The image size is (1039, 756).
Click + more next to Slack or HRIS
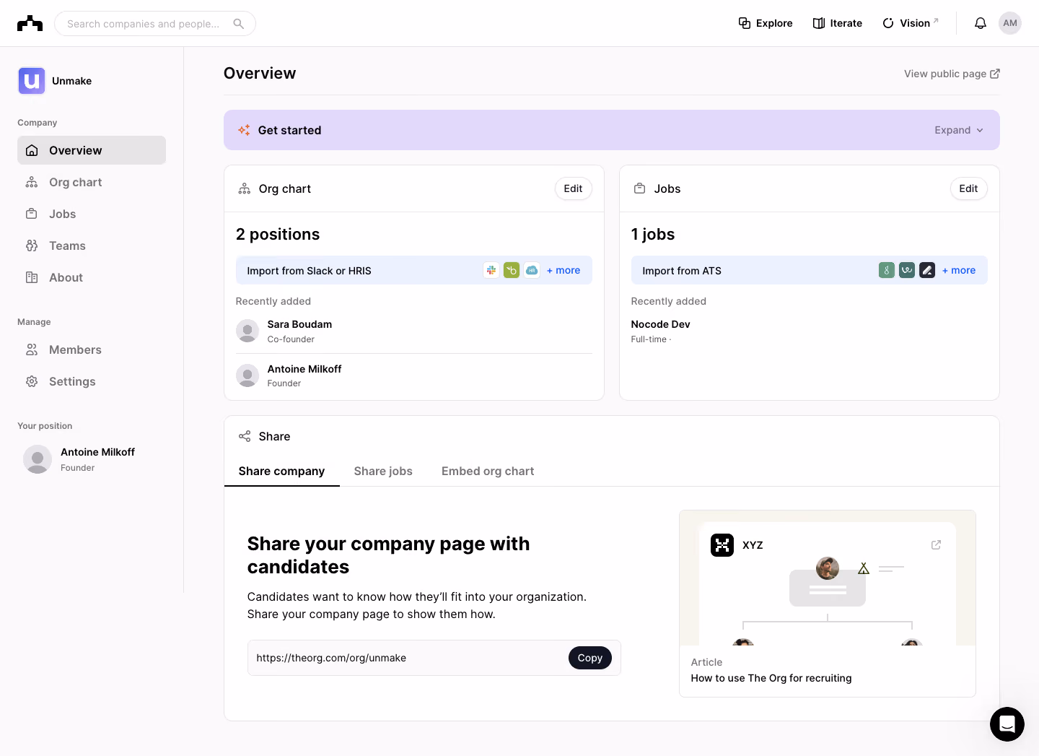[x=564, y=270]
